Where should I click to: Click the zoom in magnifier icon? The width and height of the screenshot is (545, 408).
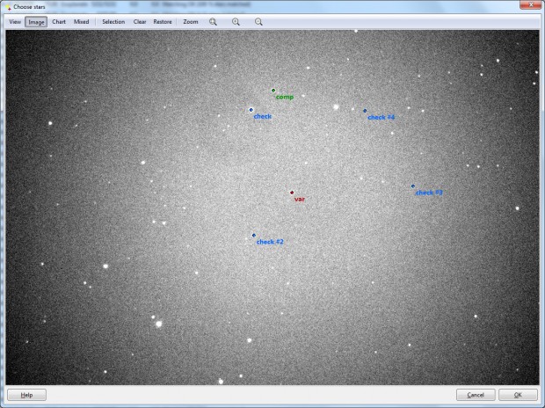tap(236, 22)
